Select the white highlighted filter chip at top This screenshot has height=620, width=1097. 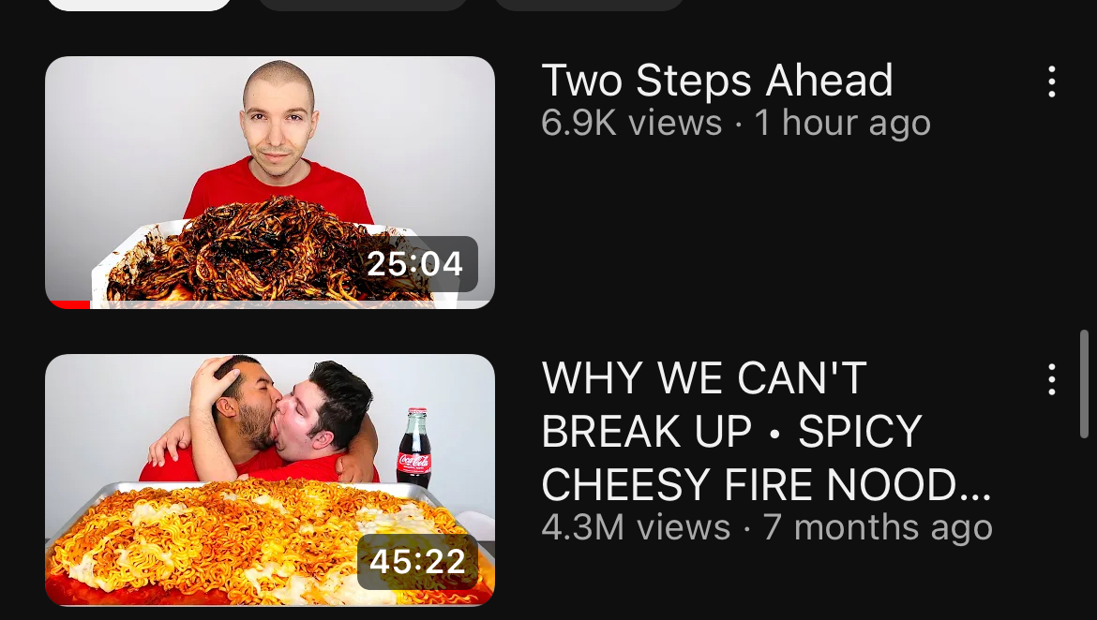pyautogui.click(x=139, y=5)
